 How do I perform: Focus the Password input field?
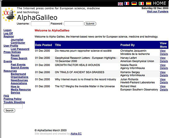pyautogui.click(x=74, y=24)
